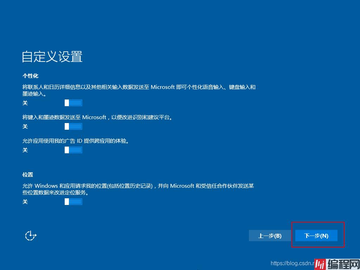Image resolution: width=360 pixels, height=270 pixels.
Task: Click the advertising ID description text
Action: (x=75, y=141)
